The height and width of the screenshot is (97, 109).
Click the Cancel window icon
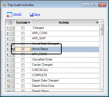tap(9, 15)
